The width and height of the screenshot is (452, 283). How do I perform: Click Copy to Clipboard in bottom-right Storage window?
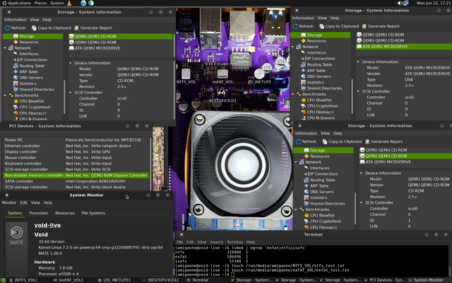point(342,141)
